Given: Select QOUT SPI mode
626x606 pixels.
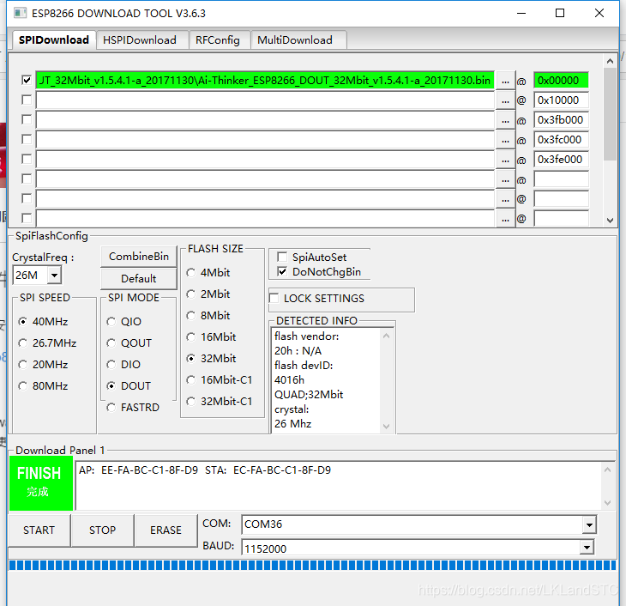Looking at the screenshot, I should [111, 343].
